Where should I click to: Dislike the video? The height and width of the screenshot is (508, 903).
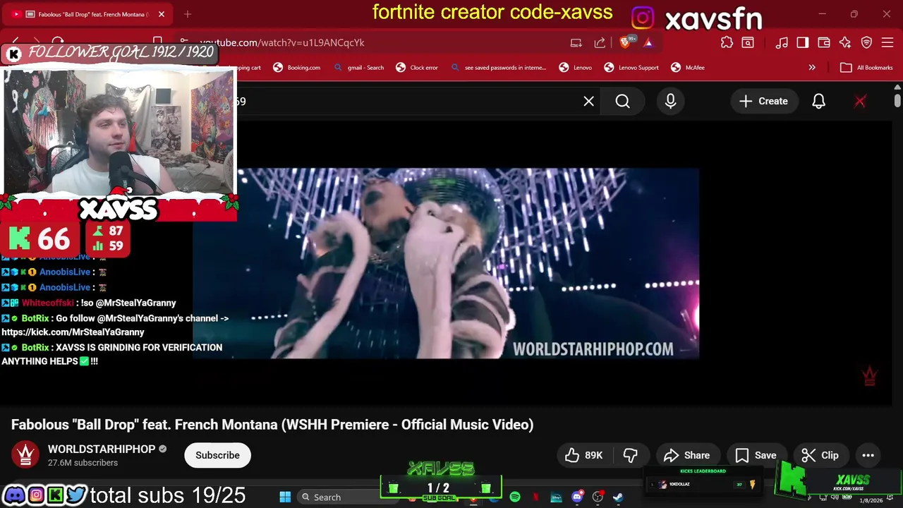pyautogui.click(x=631, y=456)
